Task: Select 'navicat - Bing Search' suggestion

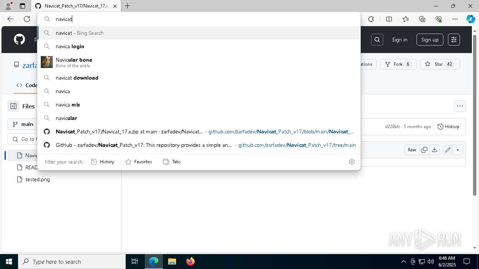Action: click(x=199, y=33)
